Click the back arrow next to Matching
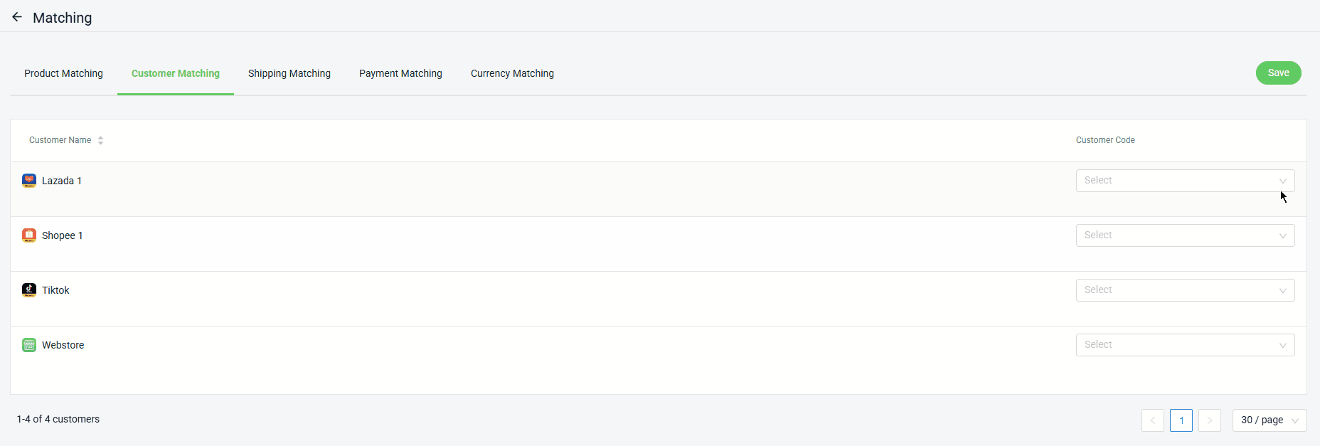 17,17
